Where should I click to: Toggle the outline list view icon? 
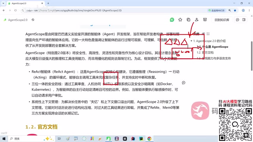pos(208,34)
